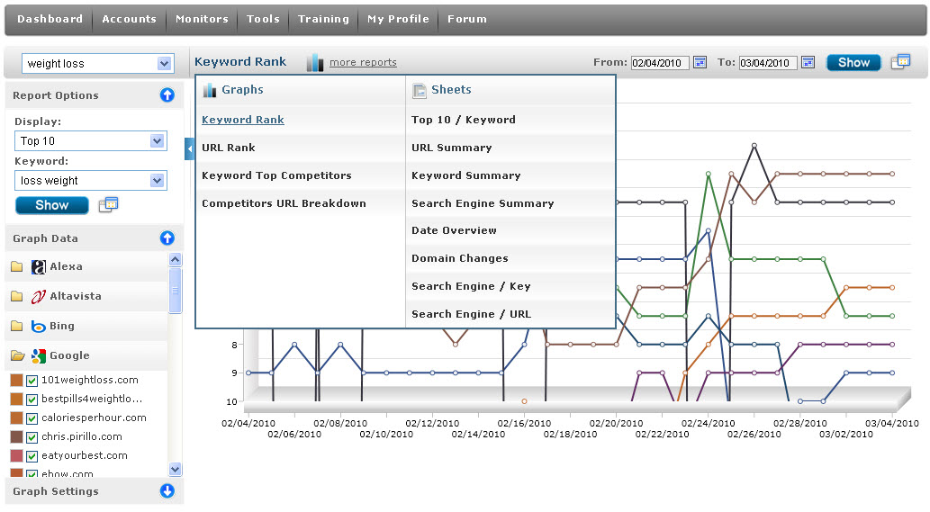
Task: Click the bar chart icon beside more reports
Action: (x=314, y=62)
